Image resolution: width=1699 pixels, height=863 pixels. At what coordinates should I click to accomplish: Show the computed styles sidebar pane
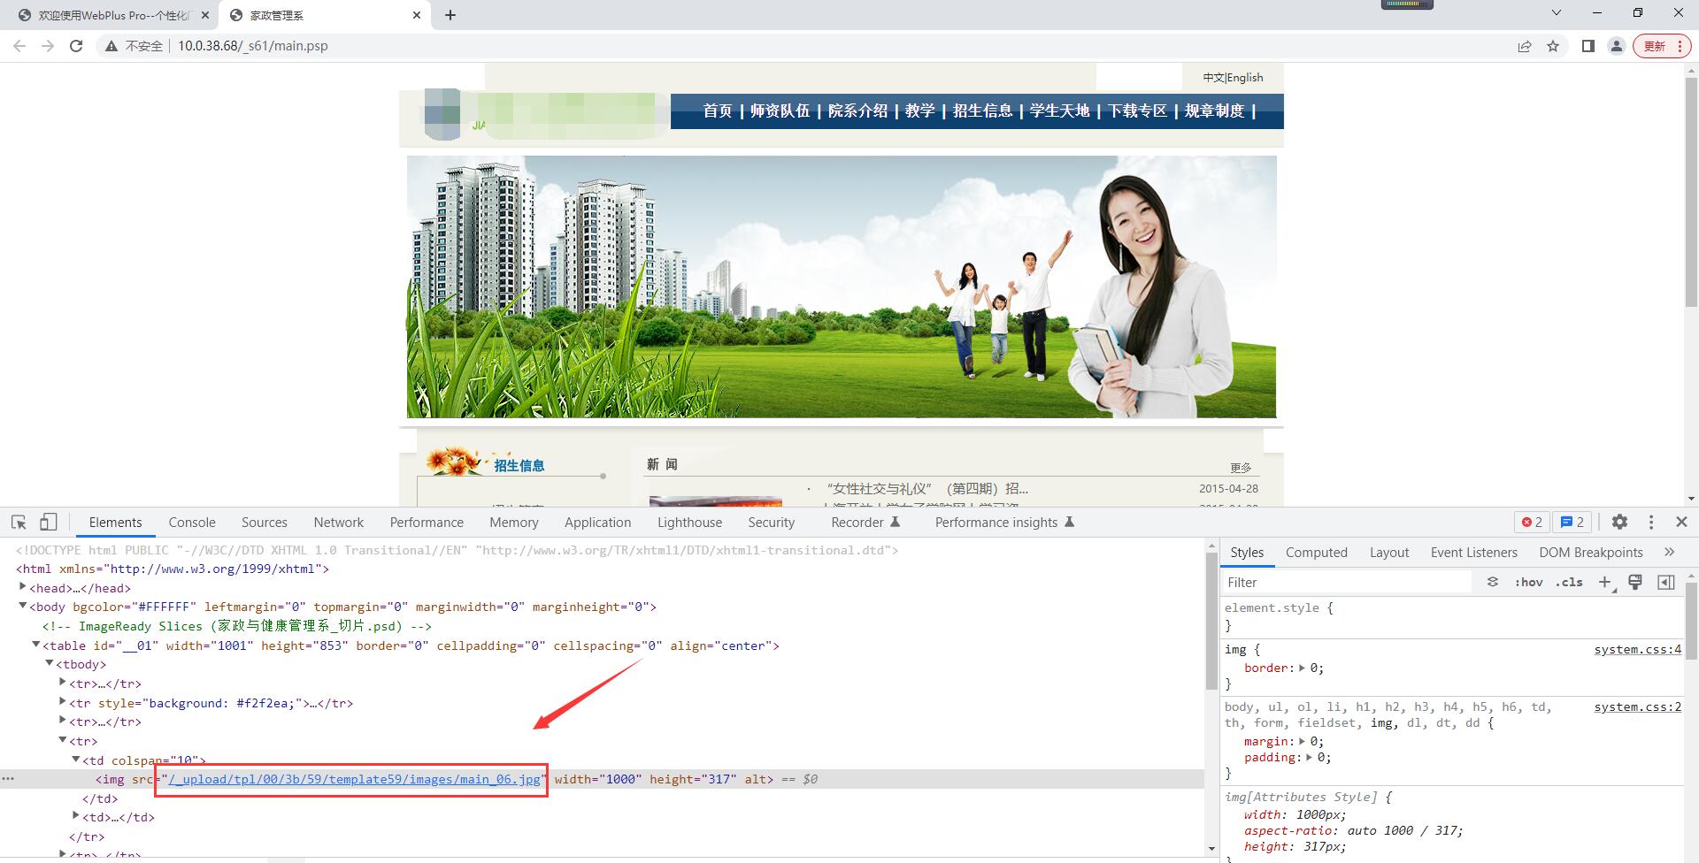point(1666,582)
